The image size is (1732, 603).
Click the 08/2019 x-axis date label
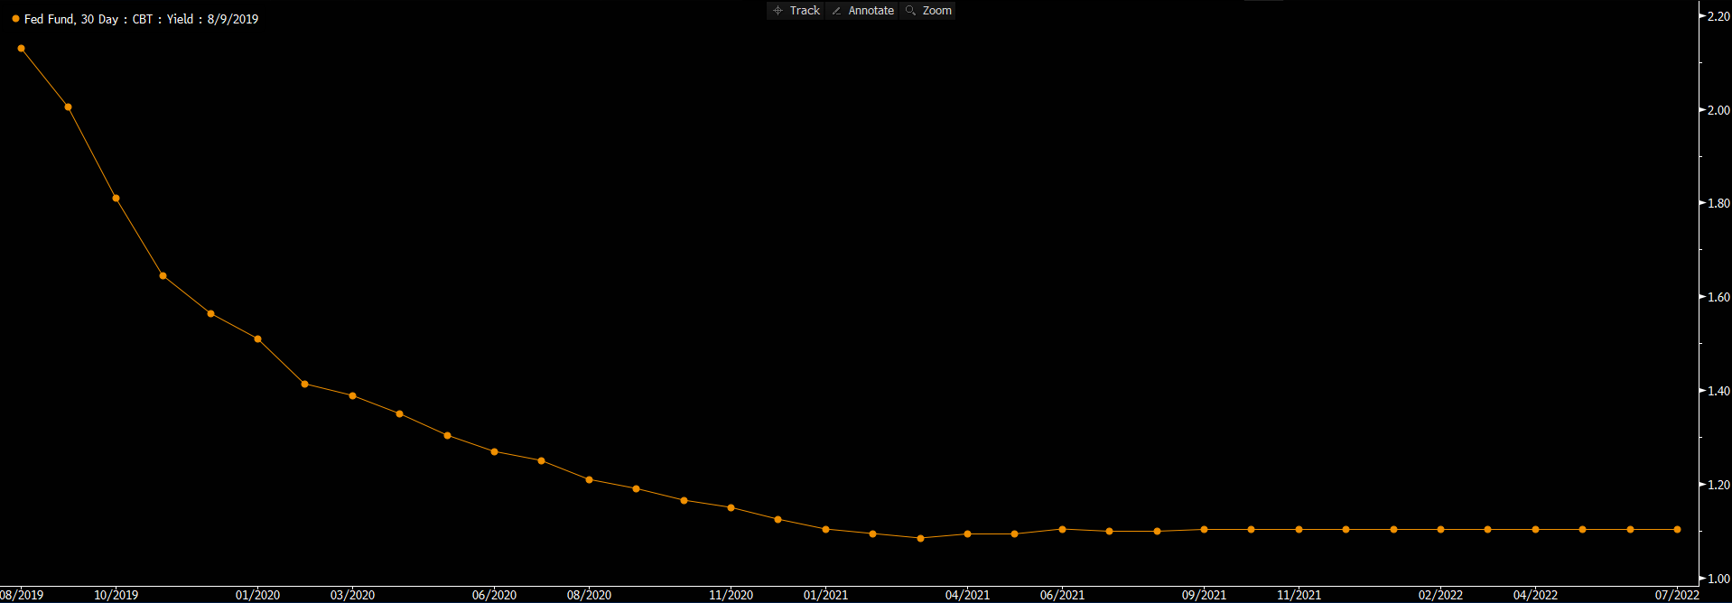click(22, 595)
